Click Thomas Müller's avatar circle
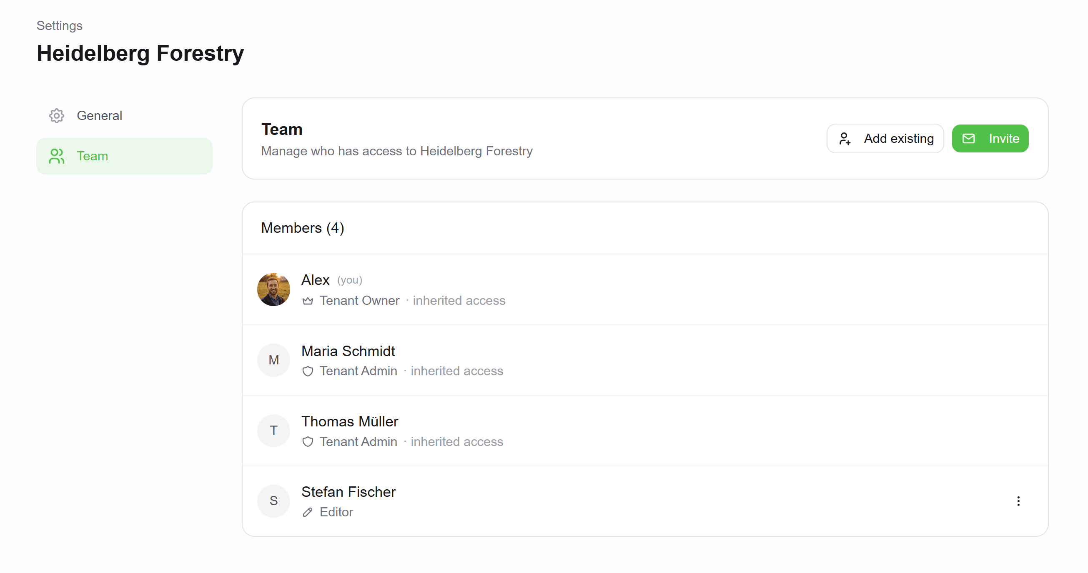Viewport: 1088px width, 573px height. tap(274, 431)
